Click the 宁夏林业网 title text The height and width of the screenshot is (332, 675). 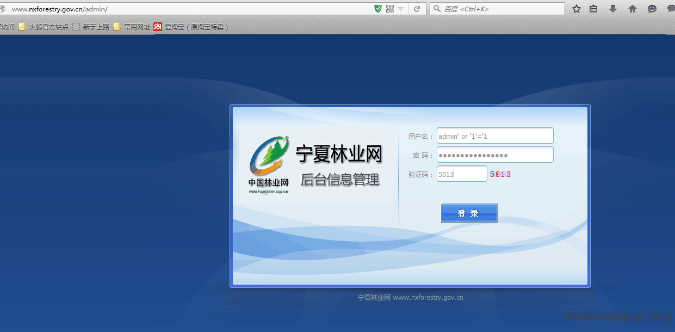coord(339,155)
